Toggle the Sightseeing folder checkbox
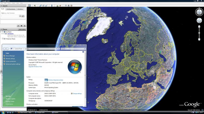The image size is (204, 114). (4, 33)
